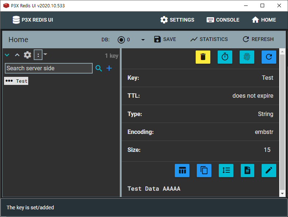Image resolution: width=288 pixels, height=217 pixels.
Task: Click the document file button
Action: [x=247, y=171]
